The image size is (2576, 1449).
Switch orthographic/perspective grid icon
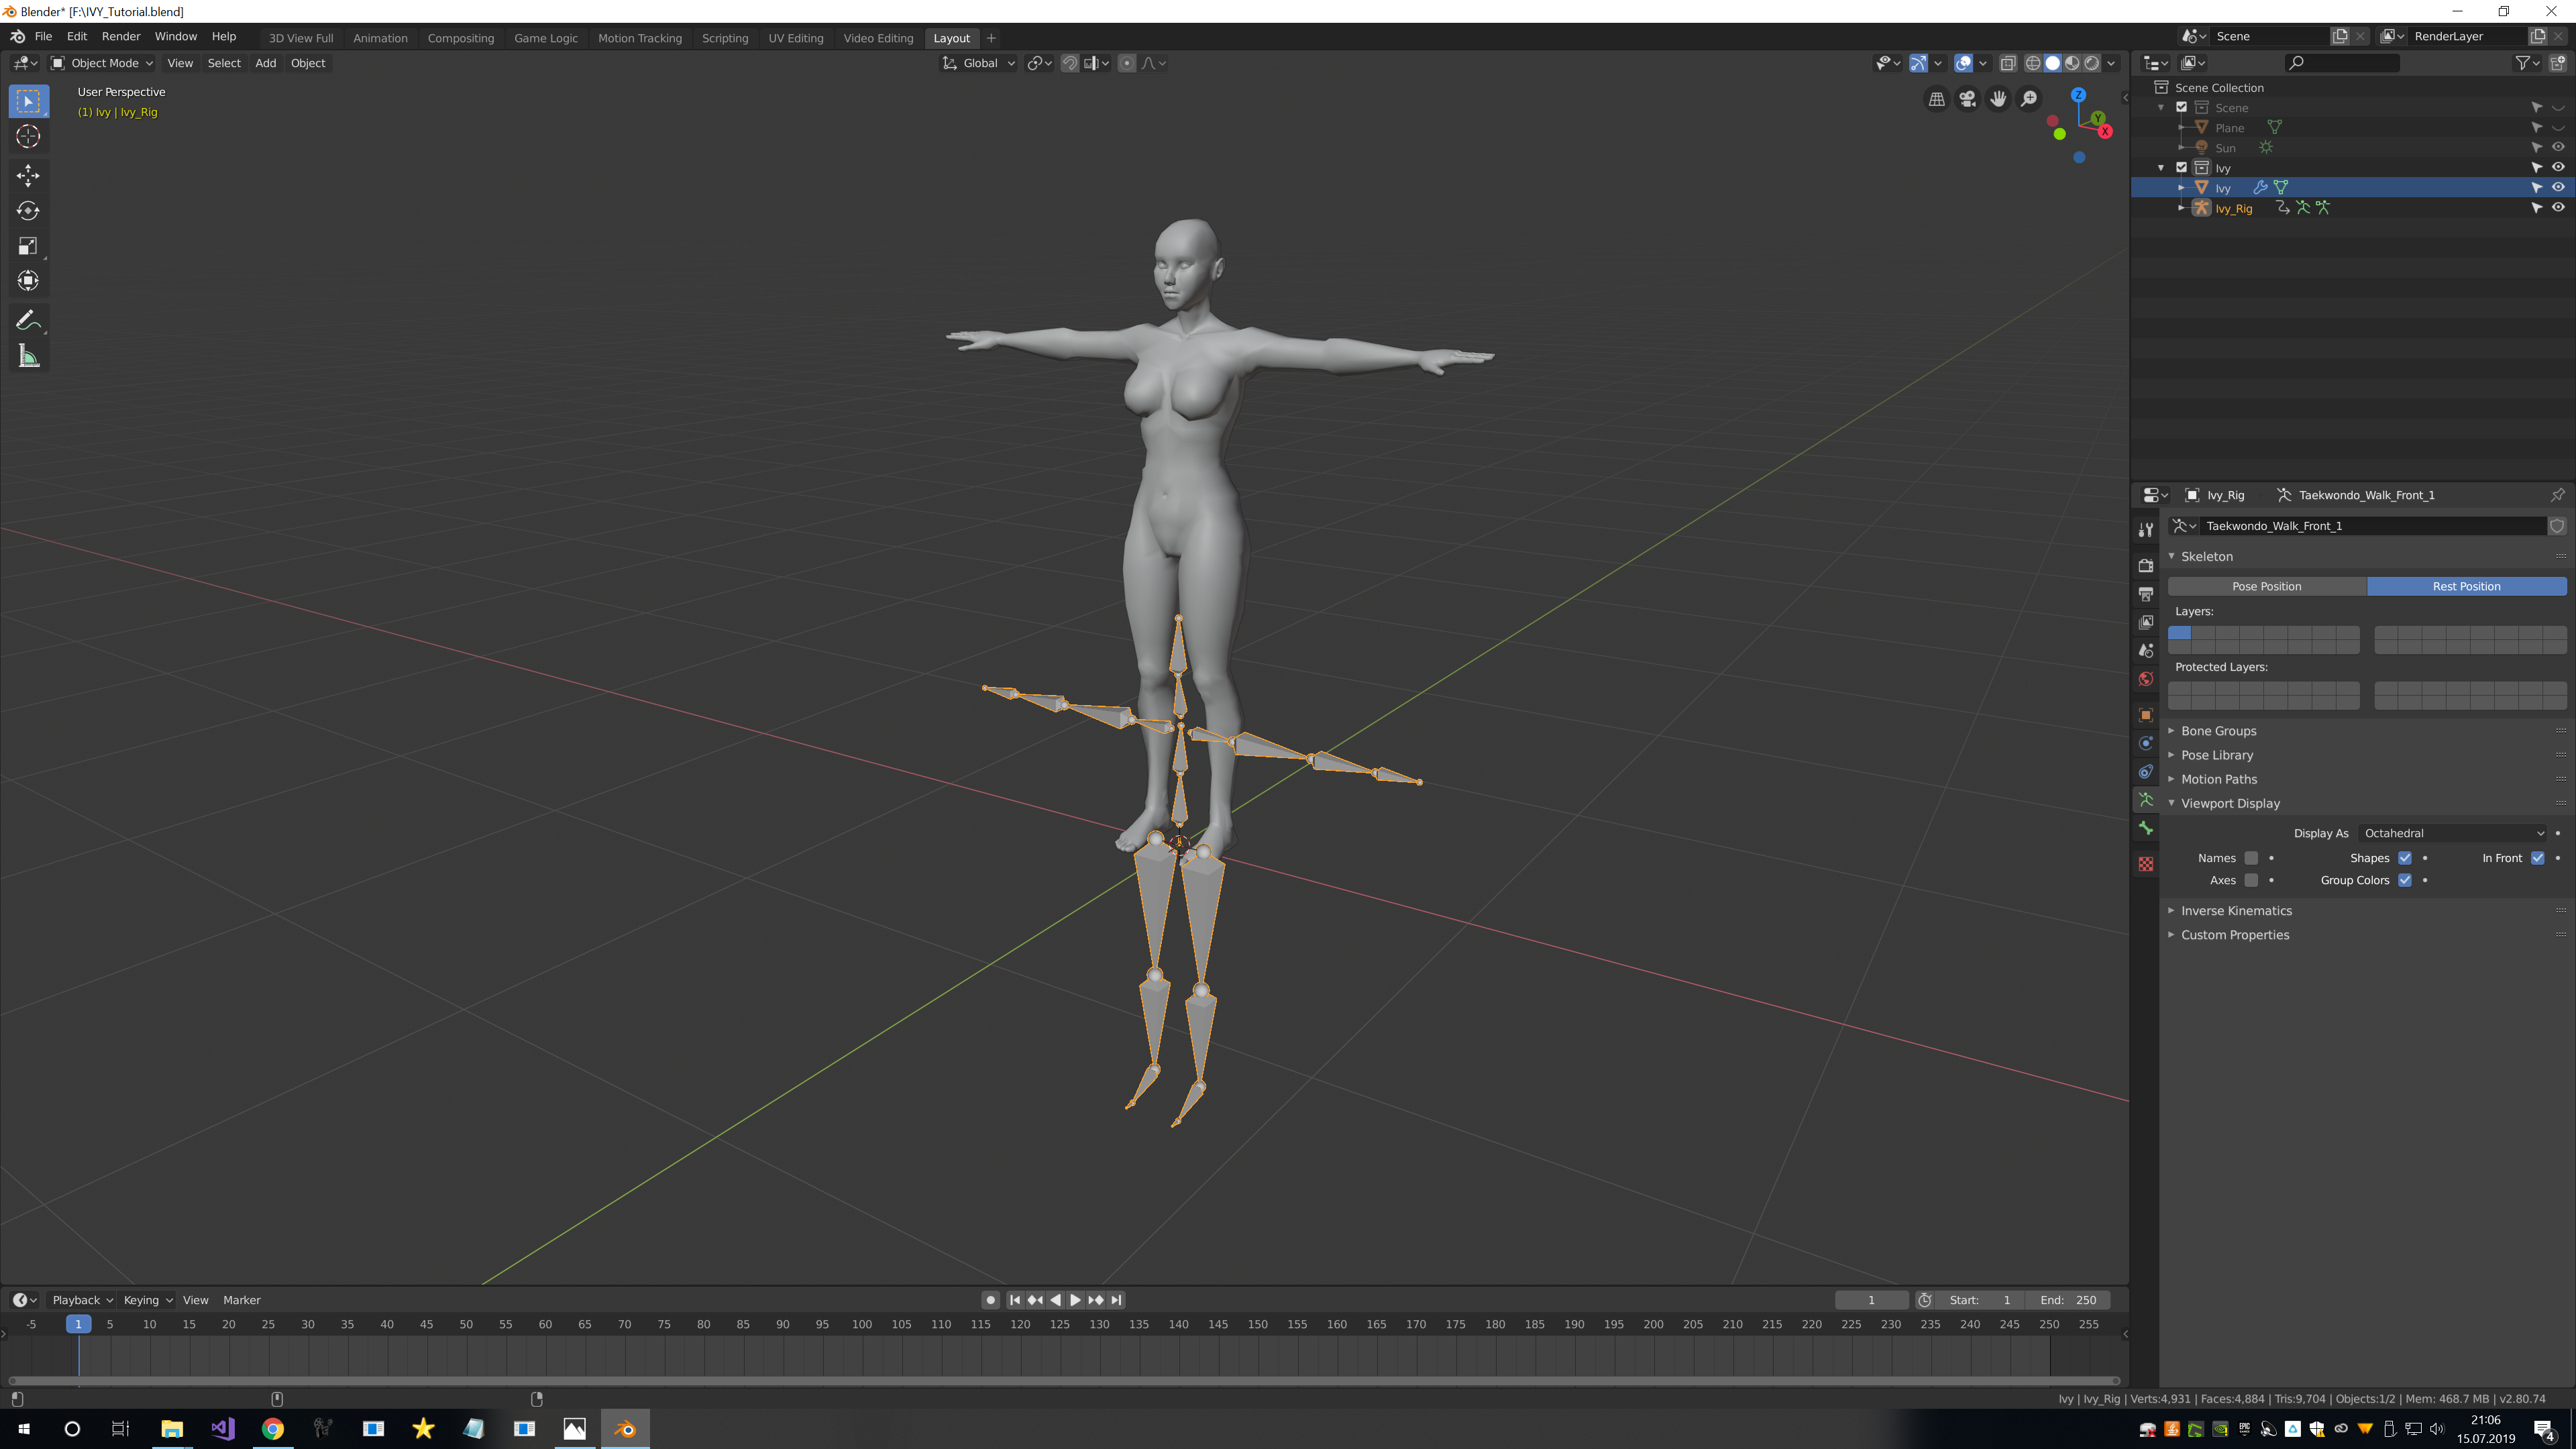tap(1937, 98)
